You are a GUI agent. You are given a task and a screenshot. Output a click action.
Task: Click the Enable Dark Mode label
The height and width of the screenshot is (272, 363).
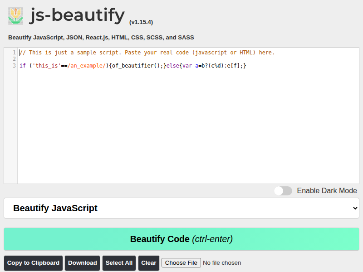point(327,191)
